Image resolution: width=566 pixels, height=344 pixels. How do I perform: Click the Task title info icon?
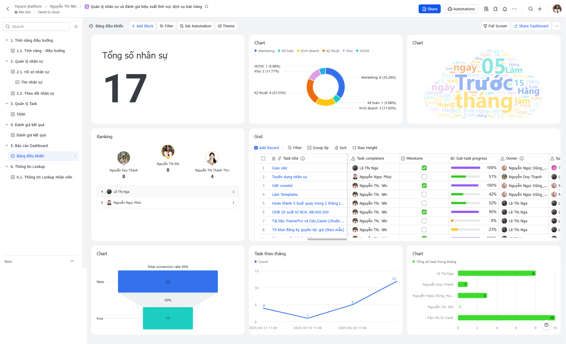(303, 158)
